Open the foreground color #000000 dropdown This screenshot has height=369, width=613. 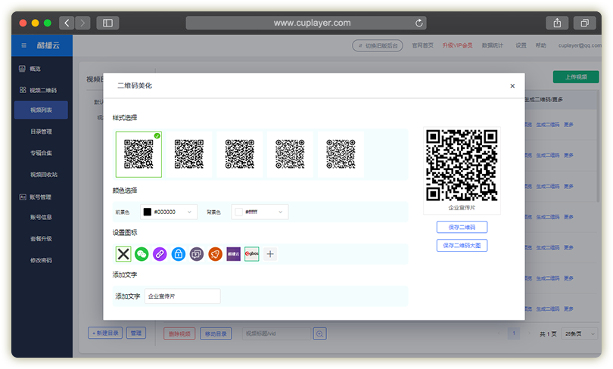[169, 212]
